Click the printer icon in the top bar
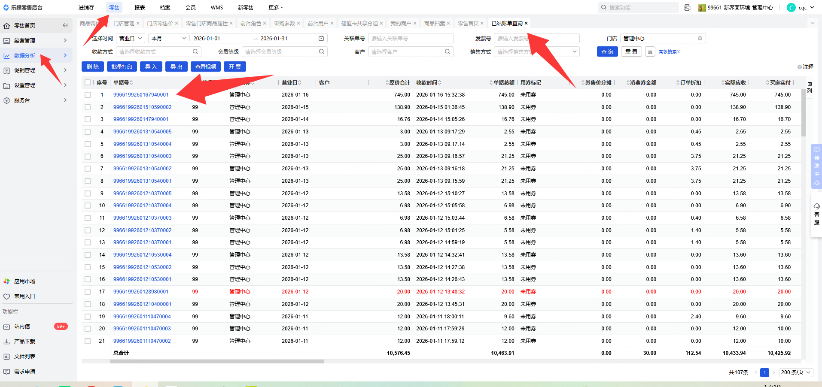Screen dimensions: 822x387 [687, 8]
